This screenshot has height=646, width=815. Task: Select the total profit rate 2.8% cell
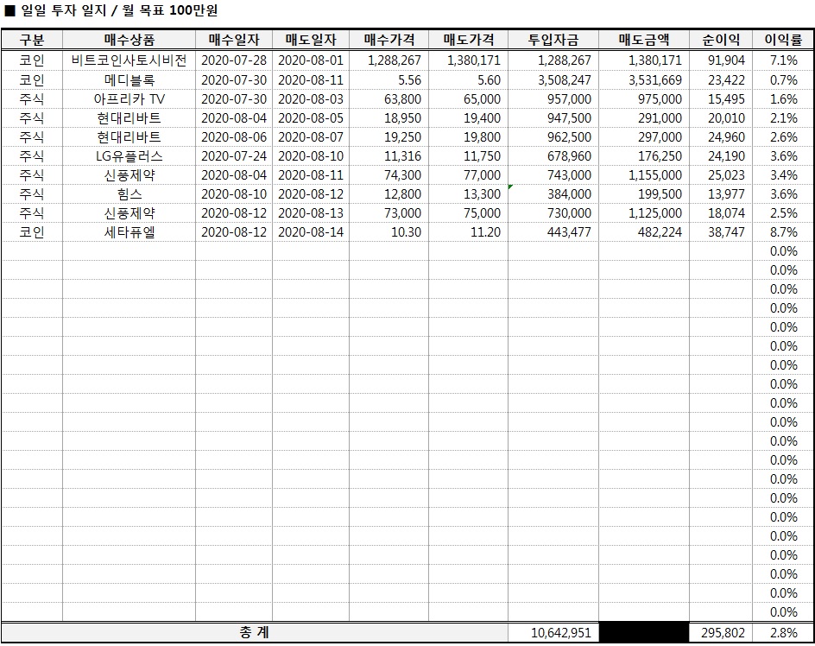click(x=783, y=632)
